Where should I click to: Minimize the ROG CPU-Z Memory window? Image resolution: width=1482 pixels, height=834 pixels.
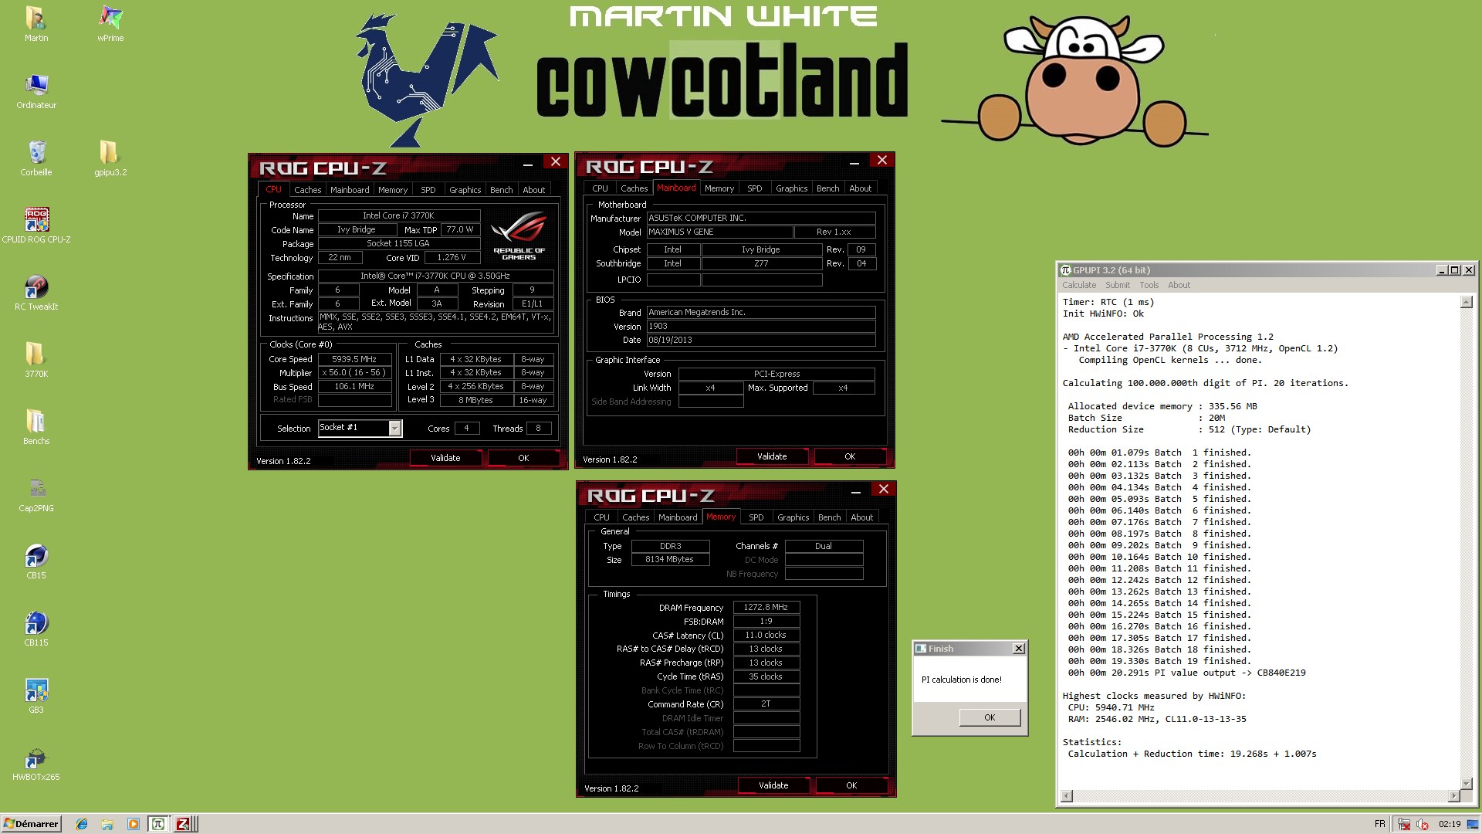855,492
